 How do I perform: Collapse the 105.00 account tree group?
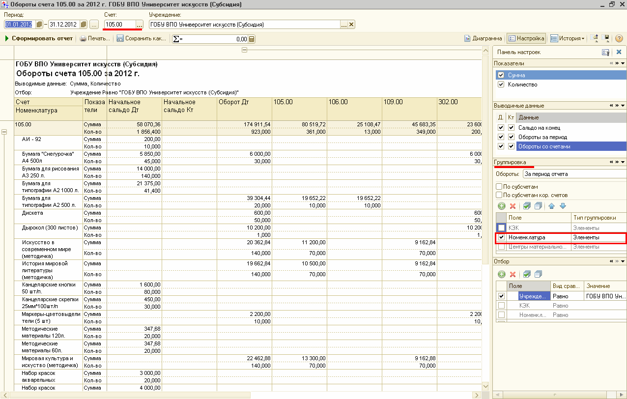[4, 132]
